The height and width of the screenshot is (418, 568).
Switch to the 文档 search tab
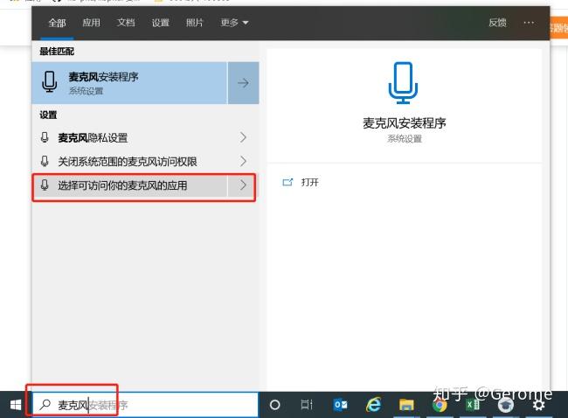pyautogui.click(x=126, y=23)
